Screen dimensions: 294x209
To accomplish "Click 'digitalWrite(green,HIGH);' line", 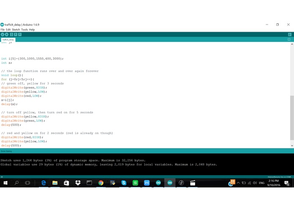I will (24, 88).
